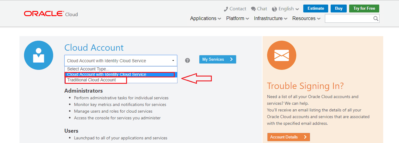Open the Applications menu

206,19
